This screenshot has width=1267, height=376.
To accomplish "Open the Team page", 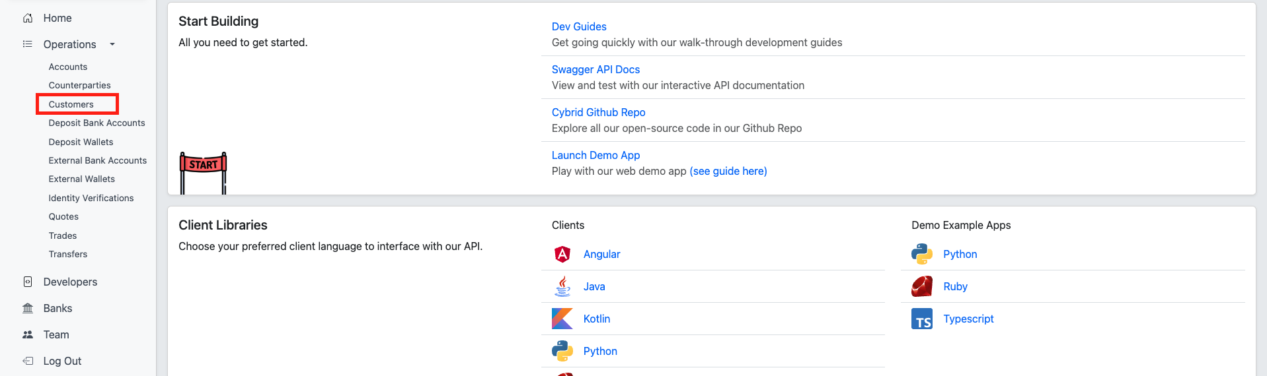I will (x=56, y=334).
